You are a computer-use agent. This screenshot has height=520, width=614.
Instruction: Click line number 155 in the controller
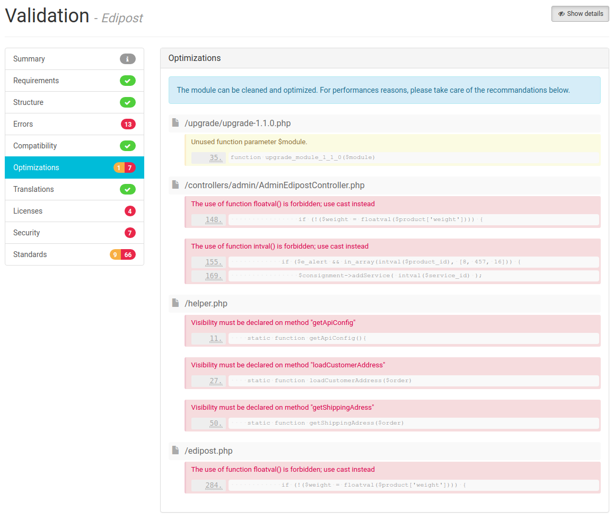[214, 262]
